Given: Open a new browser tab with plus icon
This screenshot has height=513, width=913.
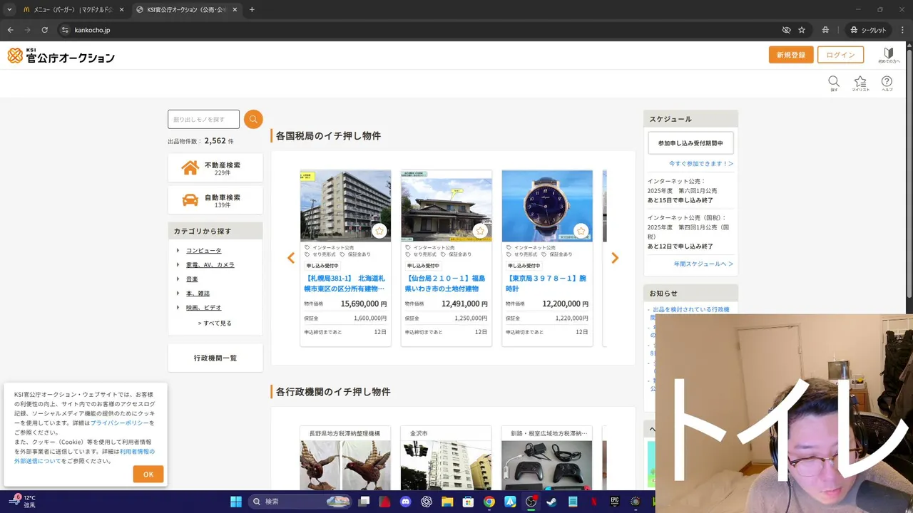Looking at the screenshot, I should point(252,9).
